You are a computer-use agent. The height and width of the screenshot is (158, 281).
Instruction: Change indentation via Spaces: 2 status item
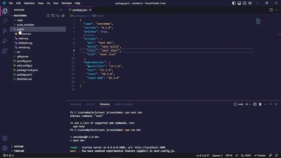tap(217, 155)
